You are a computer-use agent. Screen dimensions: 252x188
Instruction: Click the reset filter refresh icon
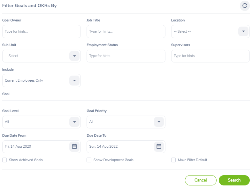click(245, 6)
